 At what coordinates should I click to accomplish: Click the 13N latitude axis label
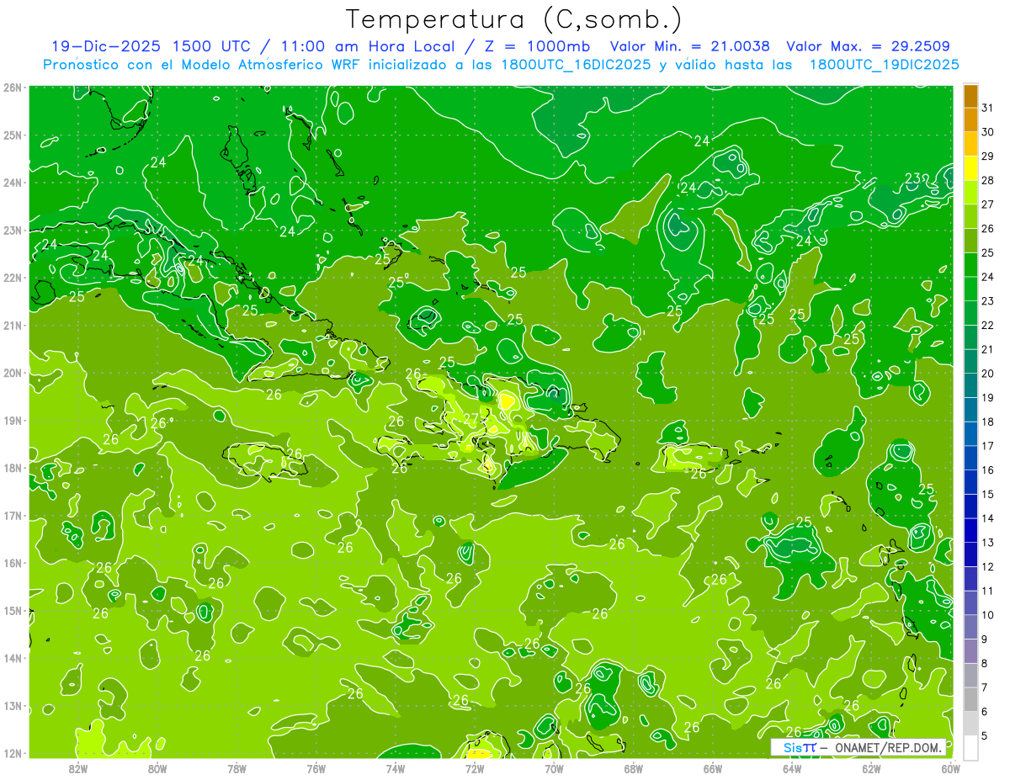pos(13,706)
